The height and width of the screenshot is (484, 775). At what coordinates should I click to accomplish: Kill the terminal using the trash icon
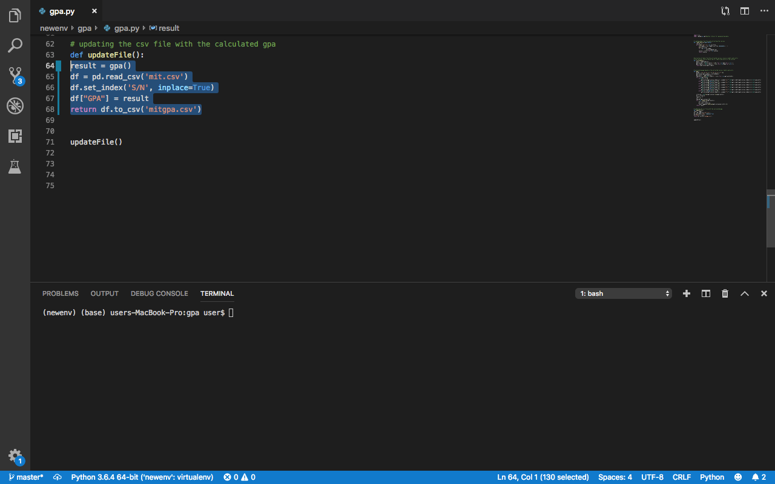pos(725,293)
